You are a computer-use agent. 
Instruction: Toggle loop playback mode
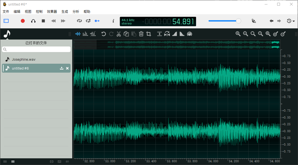79,21
